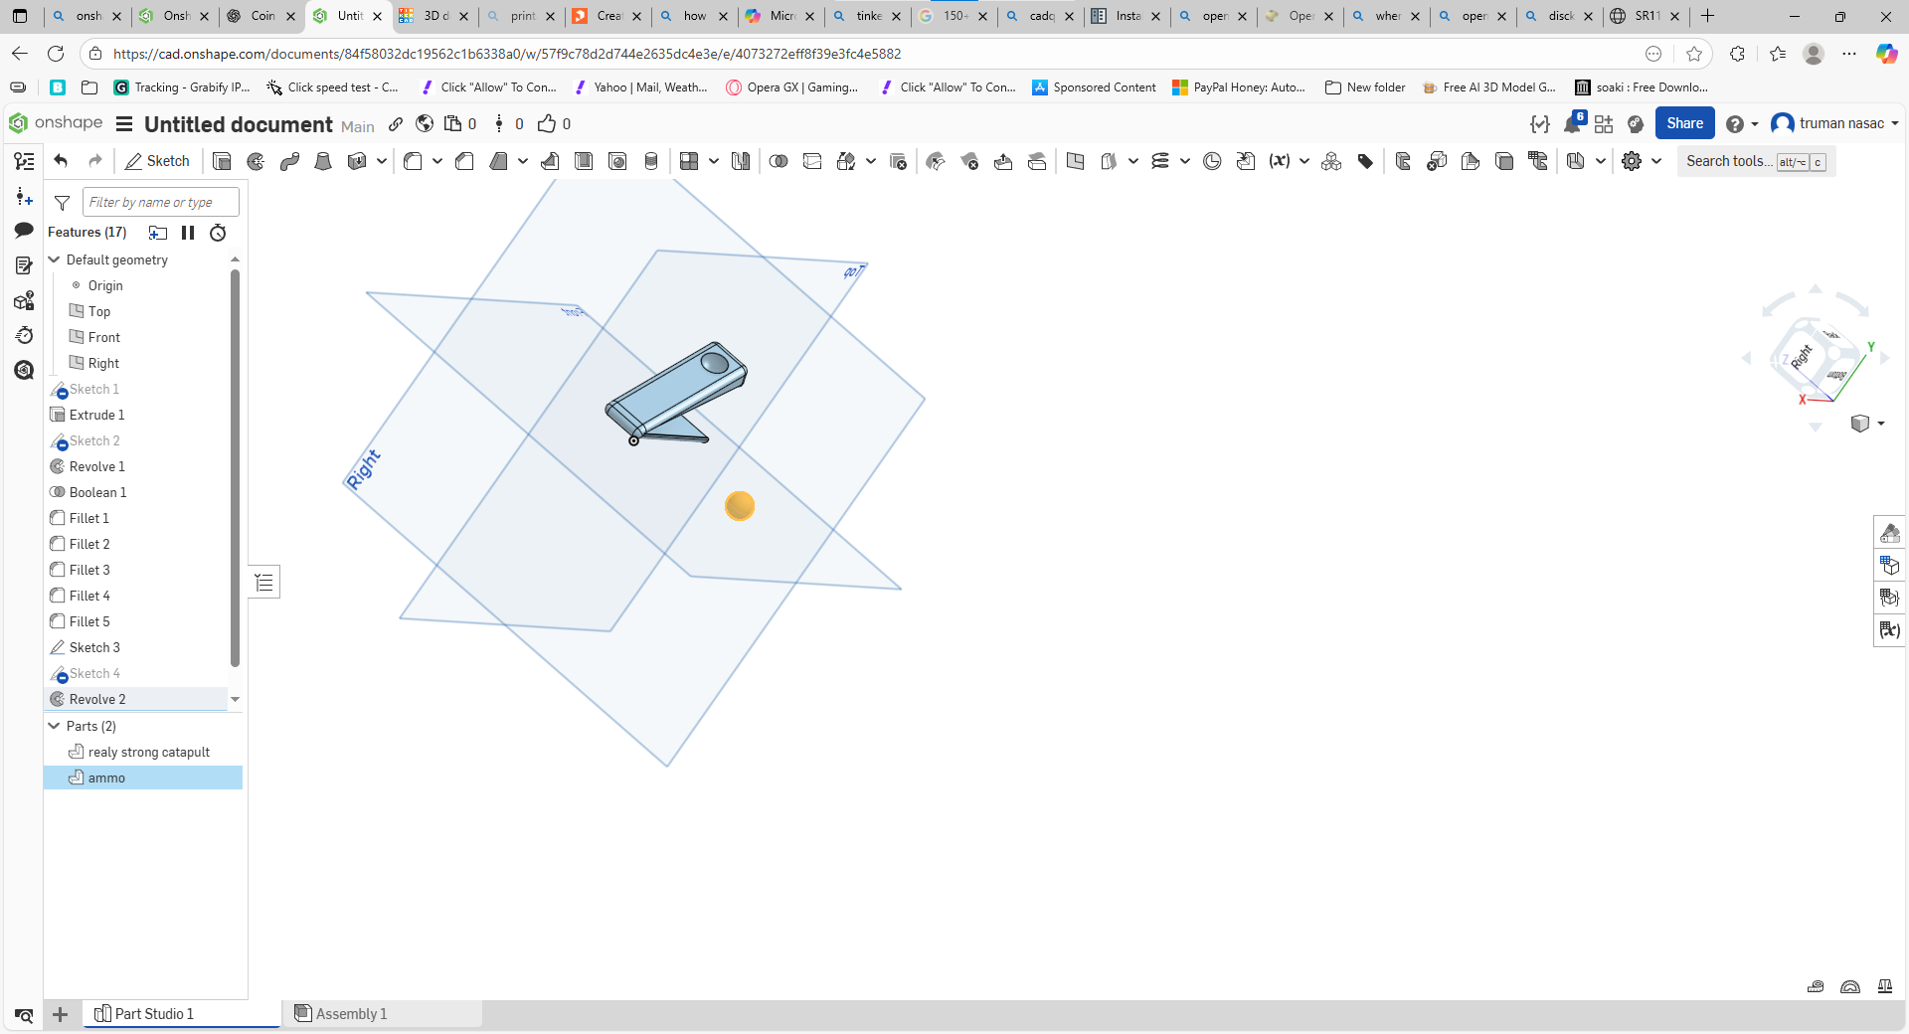Click the blue Share button
1909x1034 pixels.
pyautogui.click(x=1684, y=123)
